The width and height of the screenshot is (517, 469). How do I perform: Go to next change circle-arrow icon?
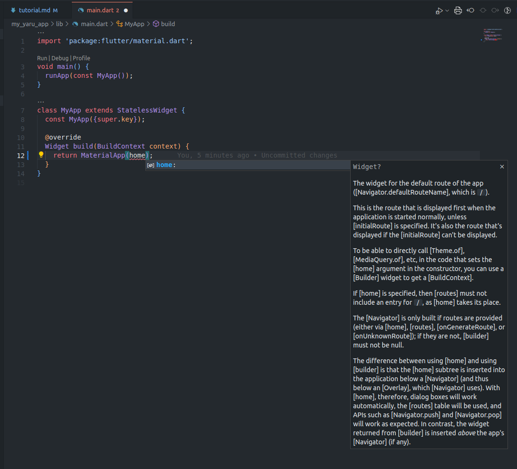495,10
